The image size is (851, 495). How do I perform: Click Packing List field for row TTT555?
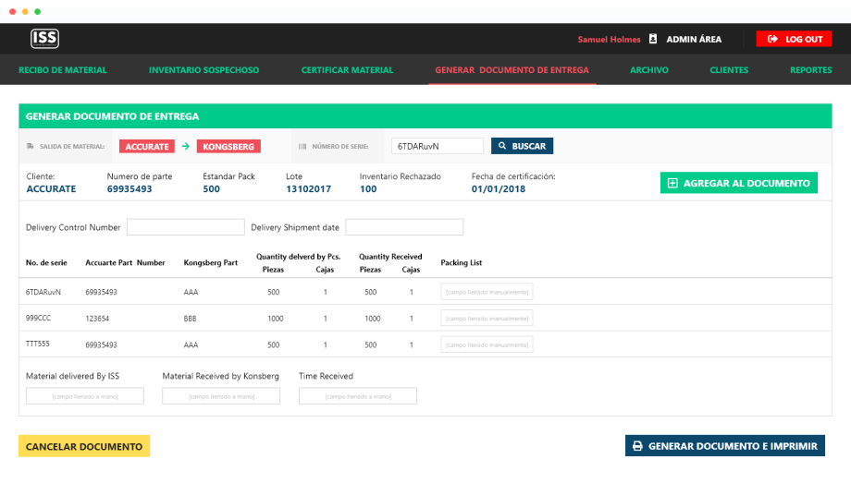487,344
